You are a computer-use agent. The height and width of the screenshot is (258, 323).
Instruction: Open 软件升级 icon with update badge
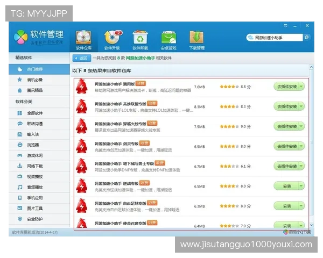pyautogui.click(x=112, y=40)
